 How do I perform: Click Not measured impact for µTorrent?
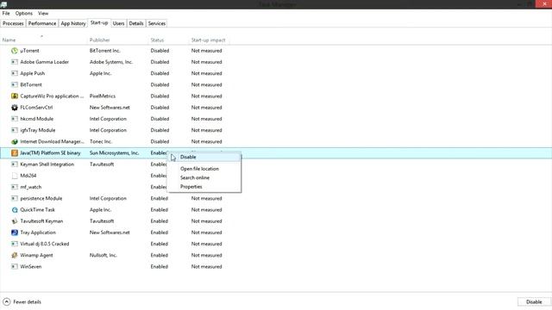(x=207, y=51)
